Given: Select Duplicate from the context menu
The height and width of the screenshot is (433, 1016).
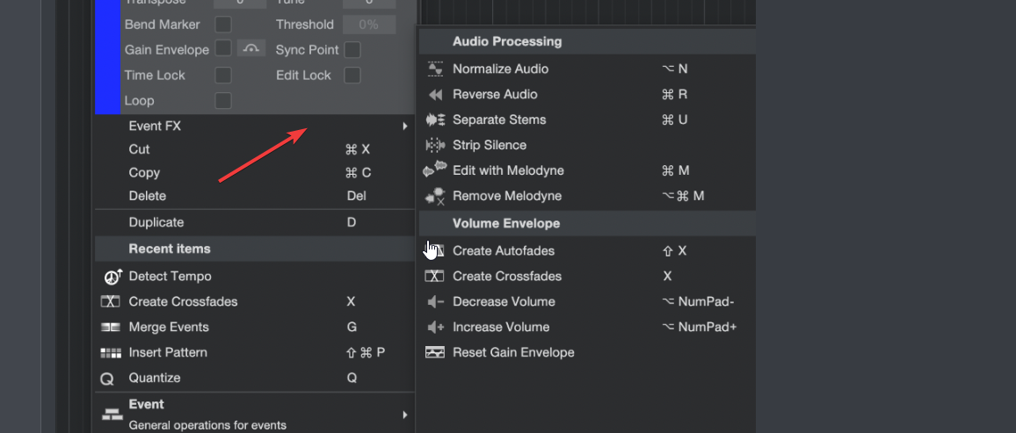Looking at the screenshot, I should (156, 222).
